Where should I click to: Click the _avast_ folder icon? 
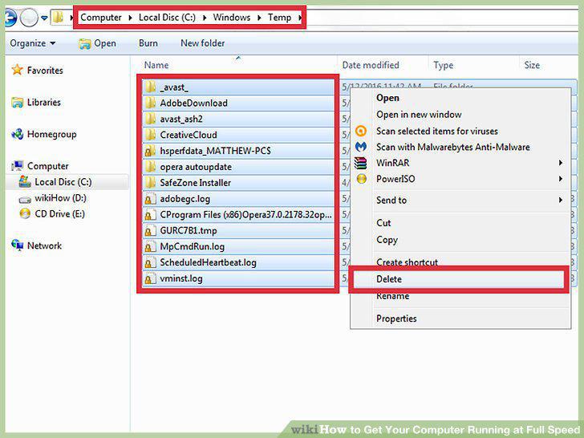[x=150, y=87]
